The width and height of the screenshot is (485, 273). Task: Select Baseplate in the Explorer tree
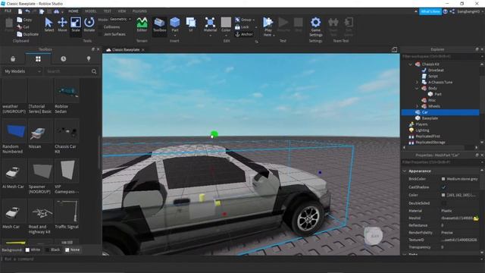pos(430,118)
